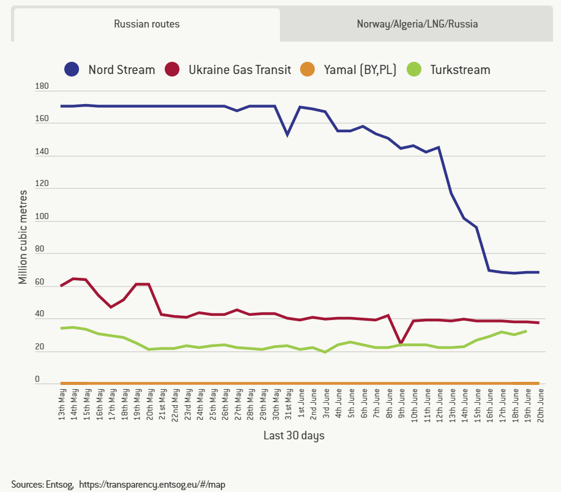Screen dimensions: 561x492
Task: Switch to the Russian routes tab
Action: [146, 24]
